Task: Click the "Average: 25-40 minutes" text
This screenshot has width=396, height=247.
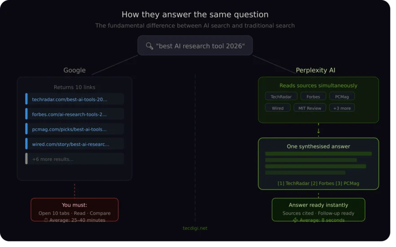Action: 77,220
